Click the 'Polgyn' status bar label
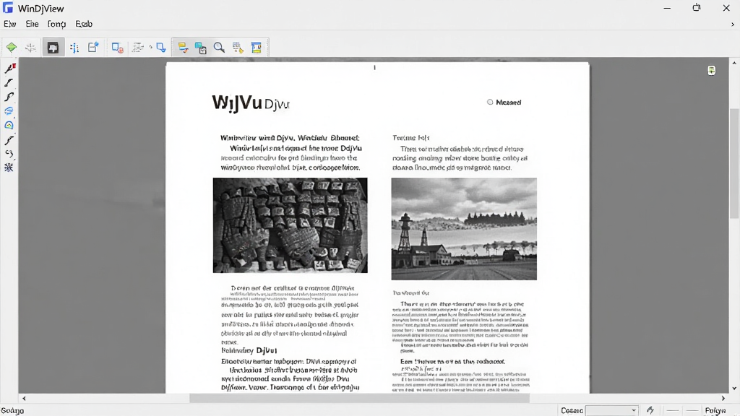This screenshot has height=416, width=740. coord(715,411)
